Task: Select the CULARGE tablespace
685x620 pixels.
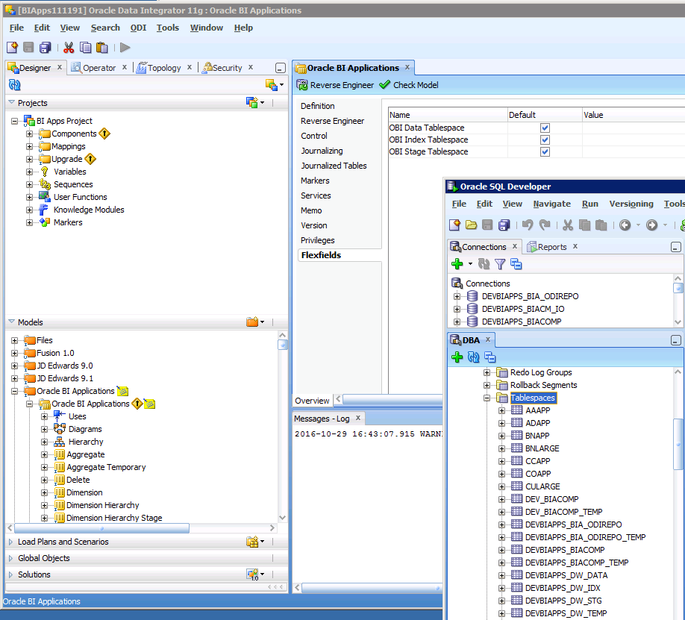Action: tap(542, 486)
